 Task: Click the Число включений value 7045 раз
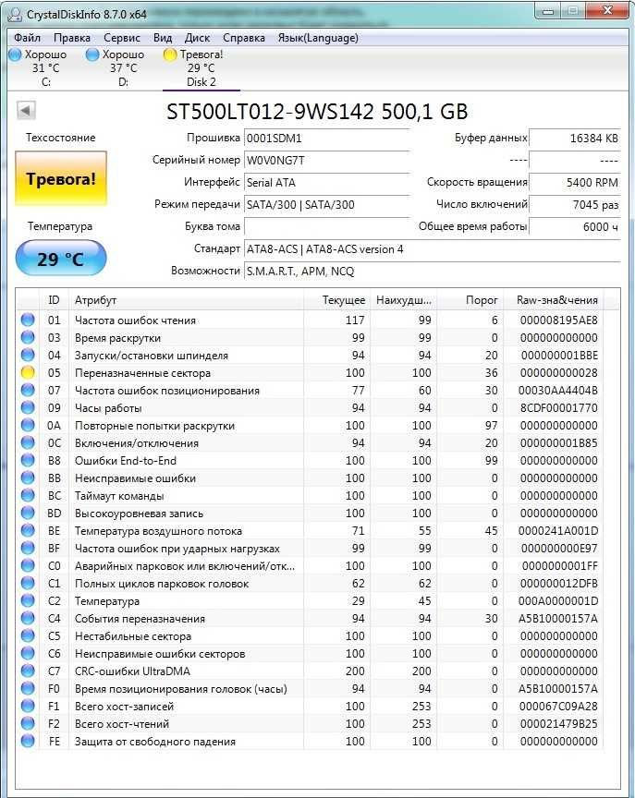(574, 205)
